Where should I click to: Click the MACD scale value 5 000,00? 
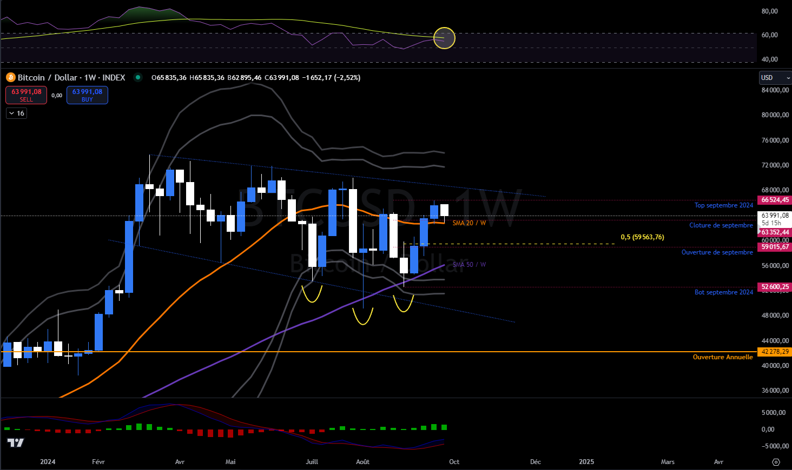coord(773,413)
